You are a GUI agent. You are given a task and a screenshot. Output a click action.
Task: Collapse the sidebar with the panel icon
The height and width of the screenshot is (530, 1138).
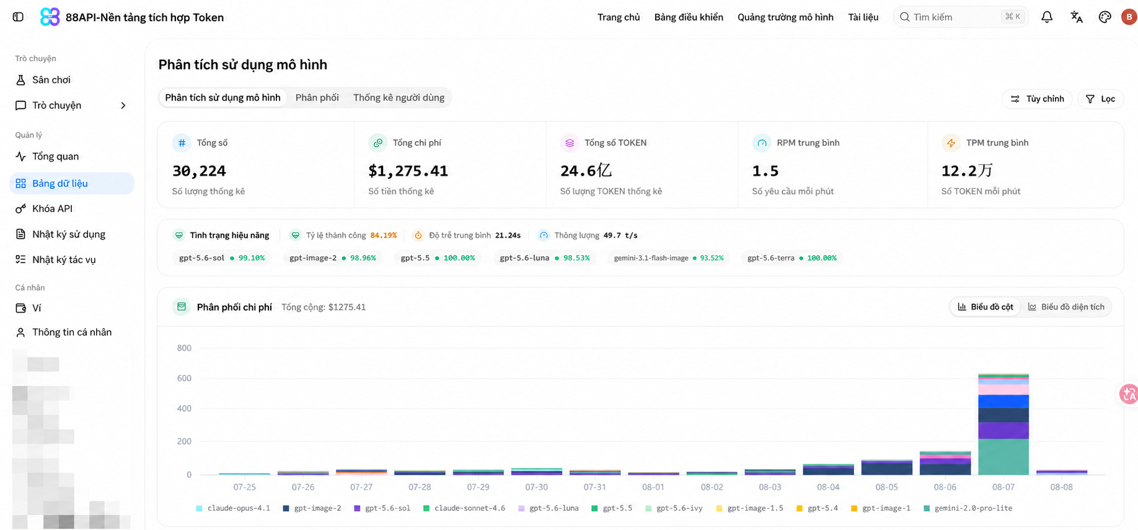18,17
